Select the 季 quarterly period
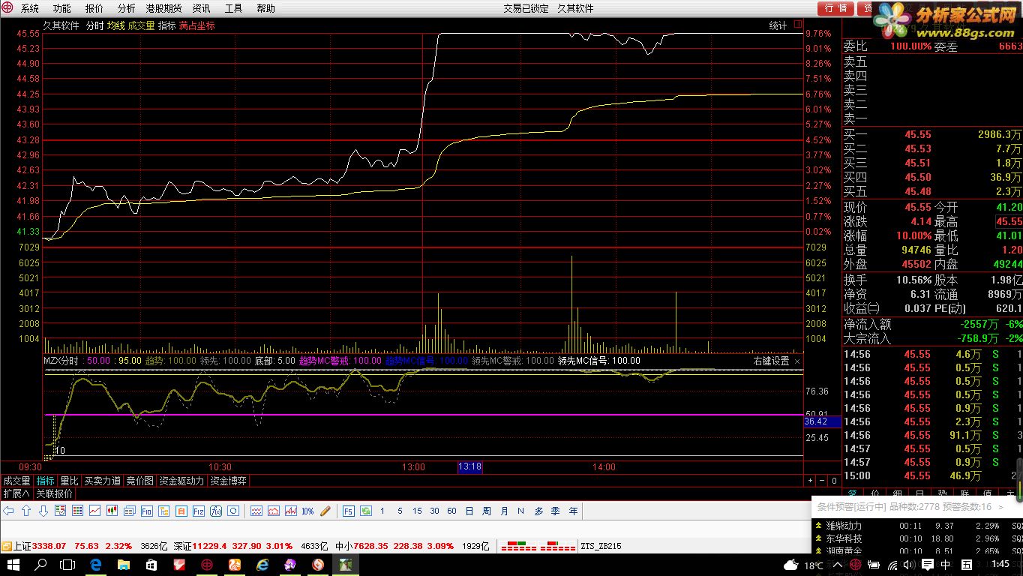This screenshot has width=1023, height=576. (556, 511)
